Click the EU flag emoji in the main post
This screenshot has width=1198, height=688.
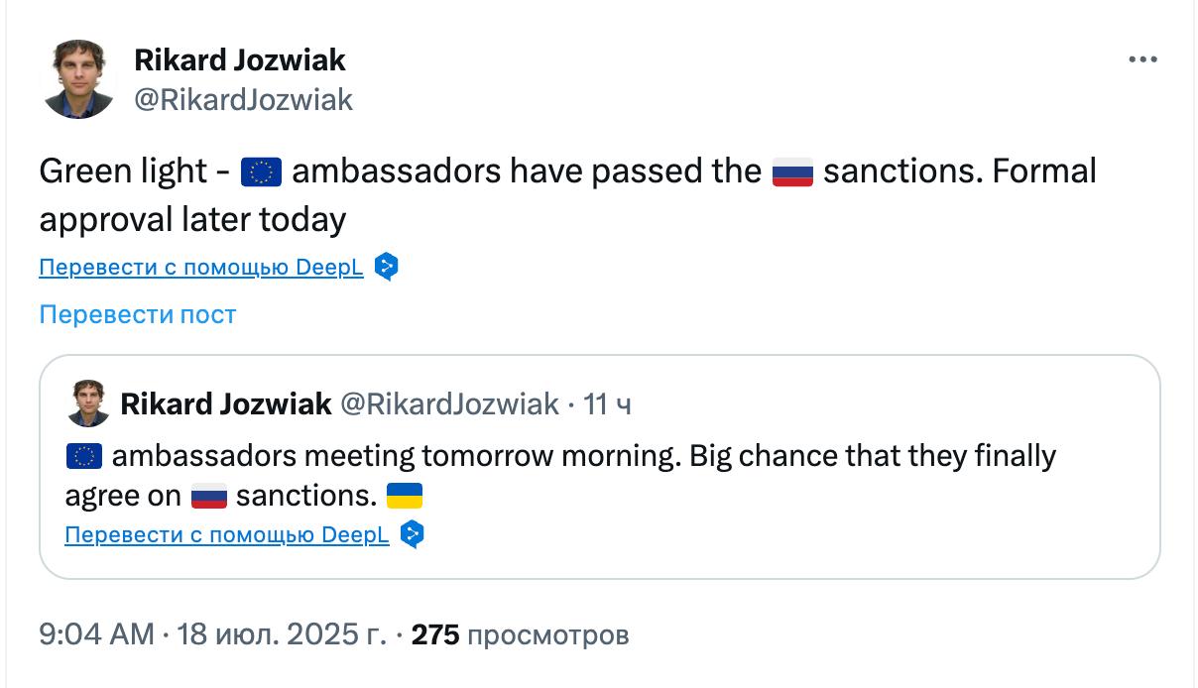click(x=262, y=172)
